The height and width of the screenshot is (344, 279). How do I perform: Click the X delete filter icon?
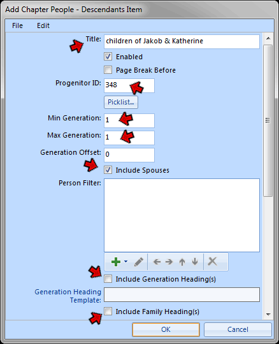[x=212, y=262]
